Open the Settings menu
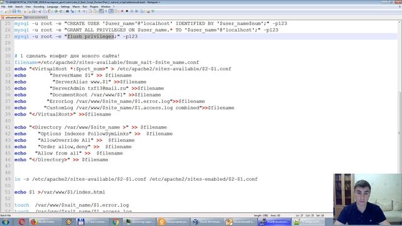This screenshot has width=402, height=226. (65, 7)
